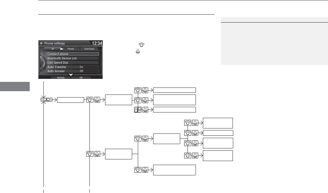Choose Edit Speed Dial in the list

(72, 63)
